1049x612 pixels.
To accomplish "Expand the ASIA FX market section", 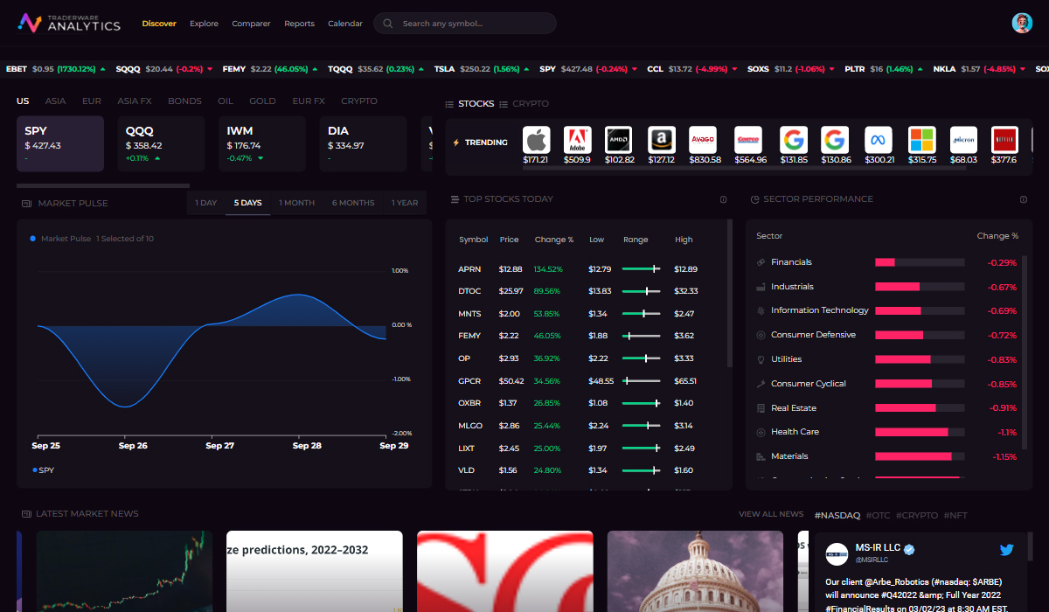I will pyautogui.click(x=134, y=101).
